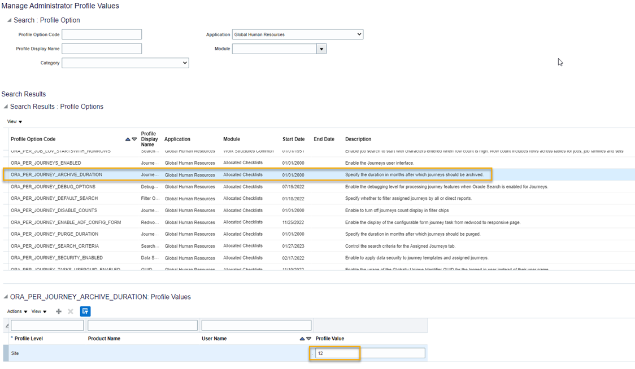This screenshot has height=369, width=635.
Task: Click the Profile Value column header
Action: pyautogui.click(x=330, y=339)
